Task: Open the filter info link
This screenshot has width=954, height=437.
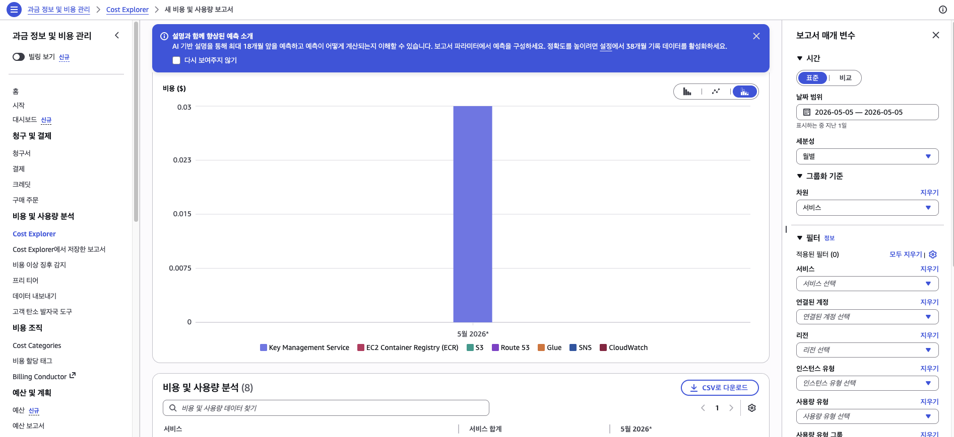Action: 829,238
